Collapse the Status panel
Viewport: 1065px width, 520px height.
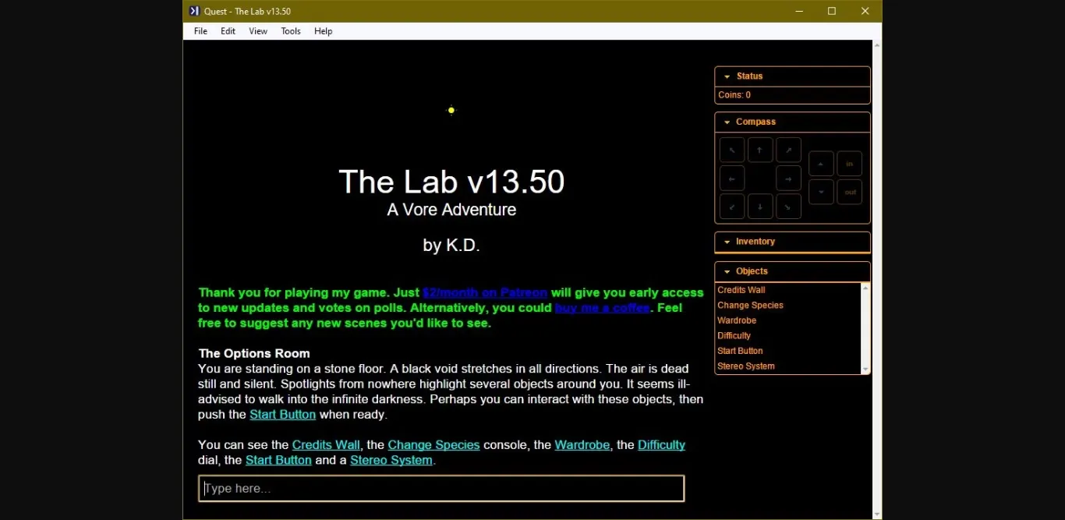(727, 76)
